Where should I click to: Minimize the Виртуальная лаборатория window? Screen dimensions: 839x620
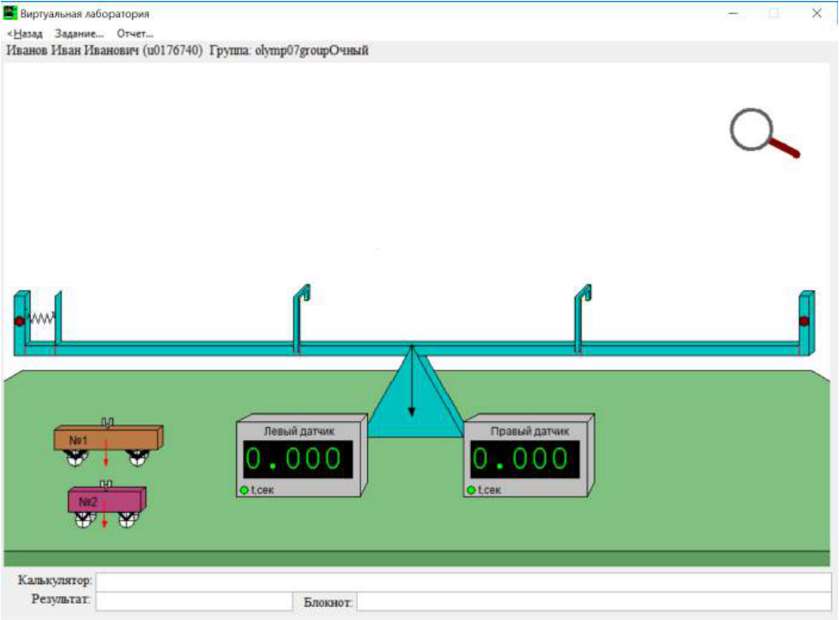pos(733,14)
